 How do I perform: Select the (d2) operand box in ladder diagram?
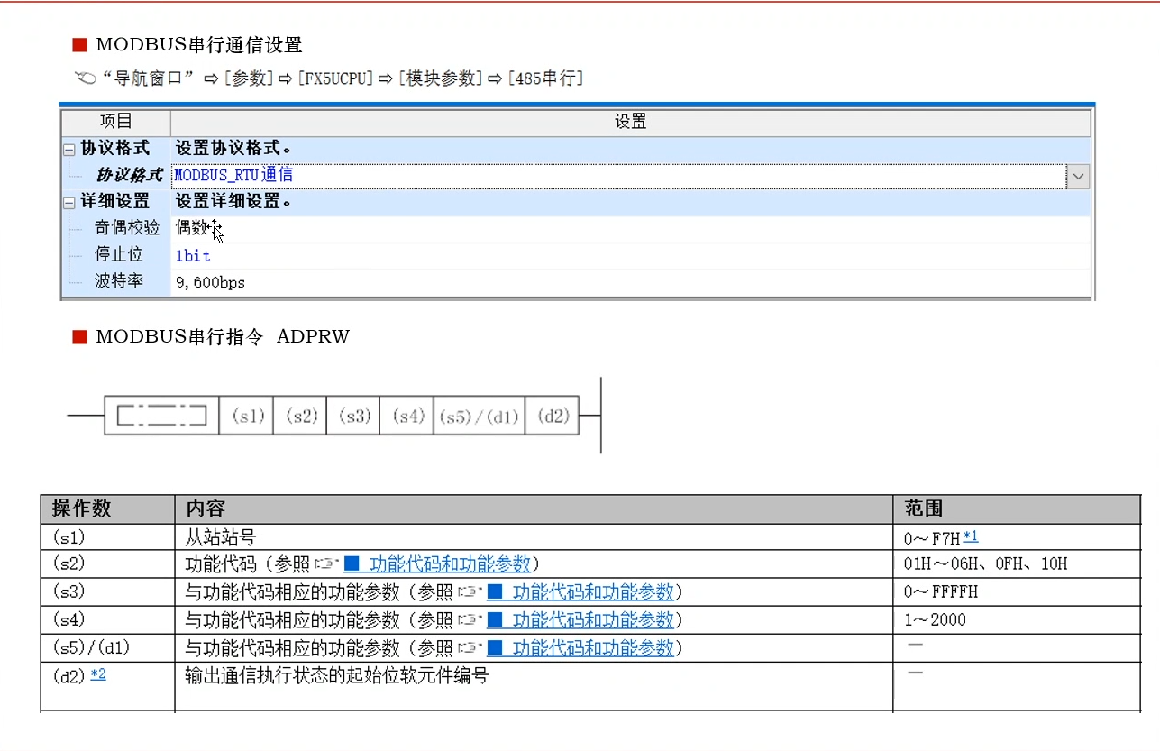(553, 416)
